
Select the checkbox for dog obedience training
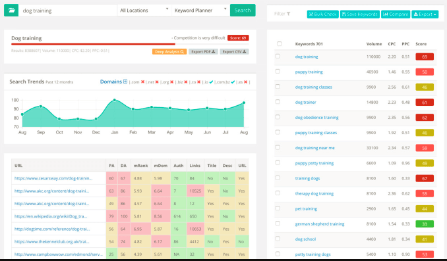pyautogui.click(x=278, y=117)
